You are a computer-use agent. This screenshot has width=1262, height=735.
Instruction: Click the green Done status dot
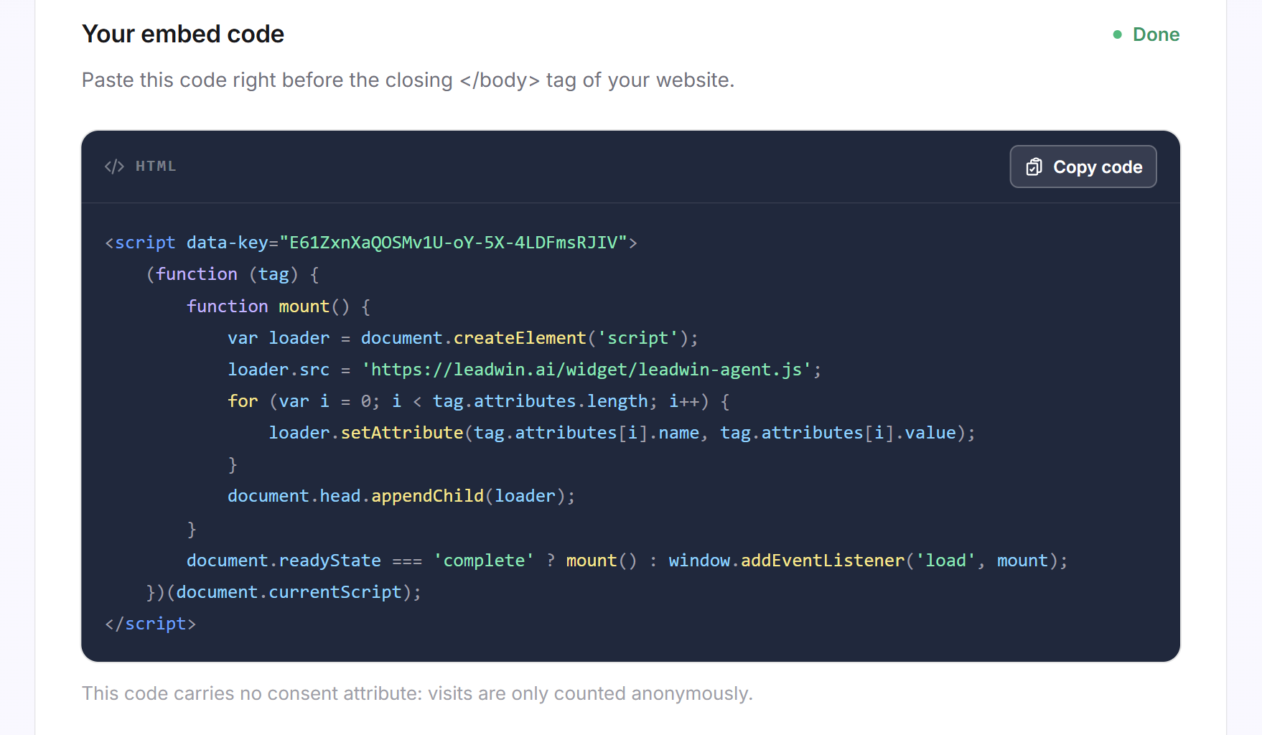click(1117, 34)
